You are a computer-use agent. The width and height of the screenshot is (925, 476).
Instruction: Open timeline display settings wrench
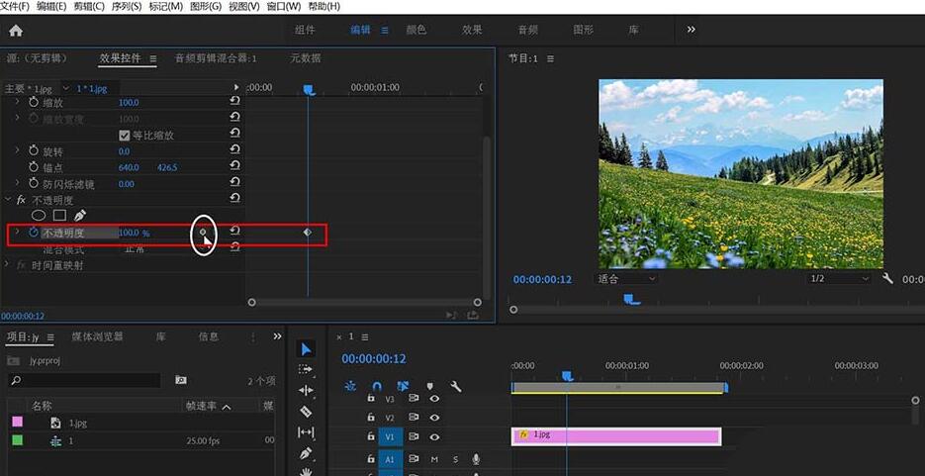point(455,386)
